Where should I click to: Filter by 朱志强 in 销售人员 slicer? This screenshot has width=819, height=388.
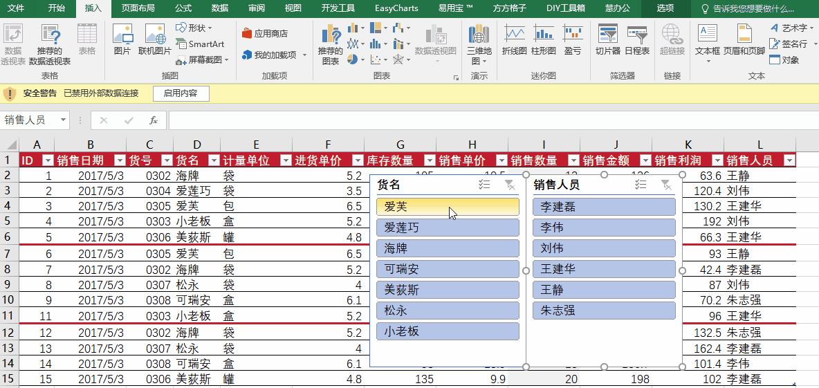pyautogui.click(x=605, y=311)
